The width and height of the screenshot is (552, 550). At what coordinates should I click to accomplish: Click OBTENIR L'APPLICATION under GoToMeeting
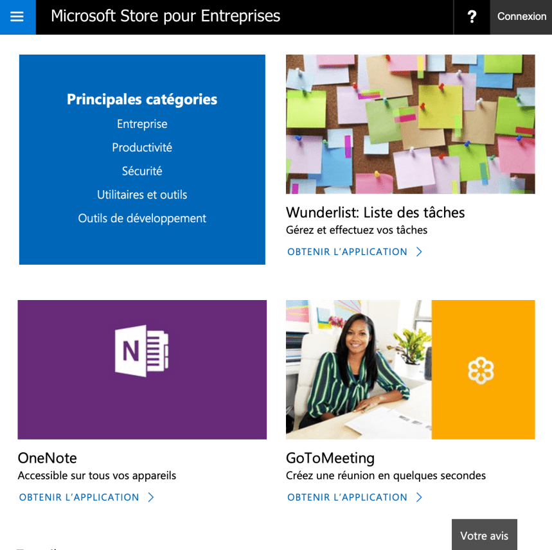click(348, 497)
